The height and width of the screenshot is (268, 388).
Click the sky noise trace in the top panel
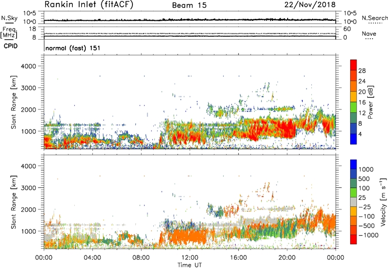[x=190, y=20]
